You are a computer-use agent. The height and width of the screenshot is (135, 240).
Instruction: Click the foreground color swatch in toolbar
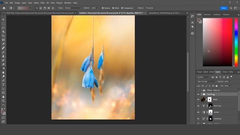[2, 112]
